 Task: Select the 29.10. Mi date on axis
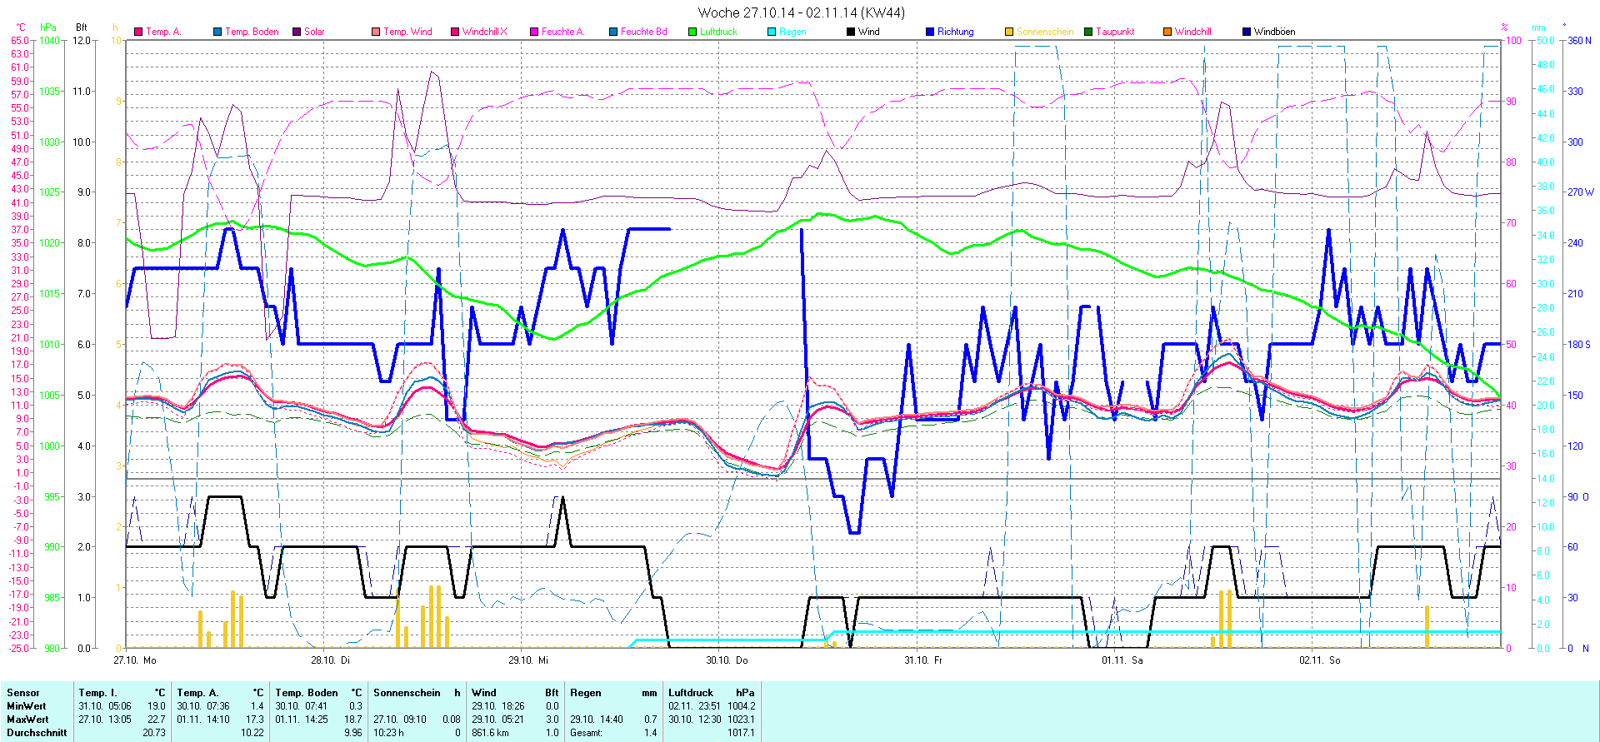click(528, 660)
